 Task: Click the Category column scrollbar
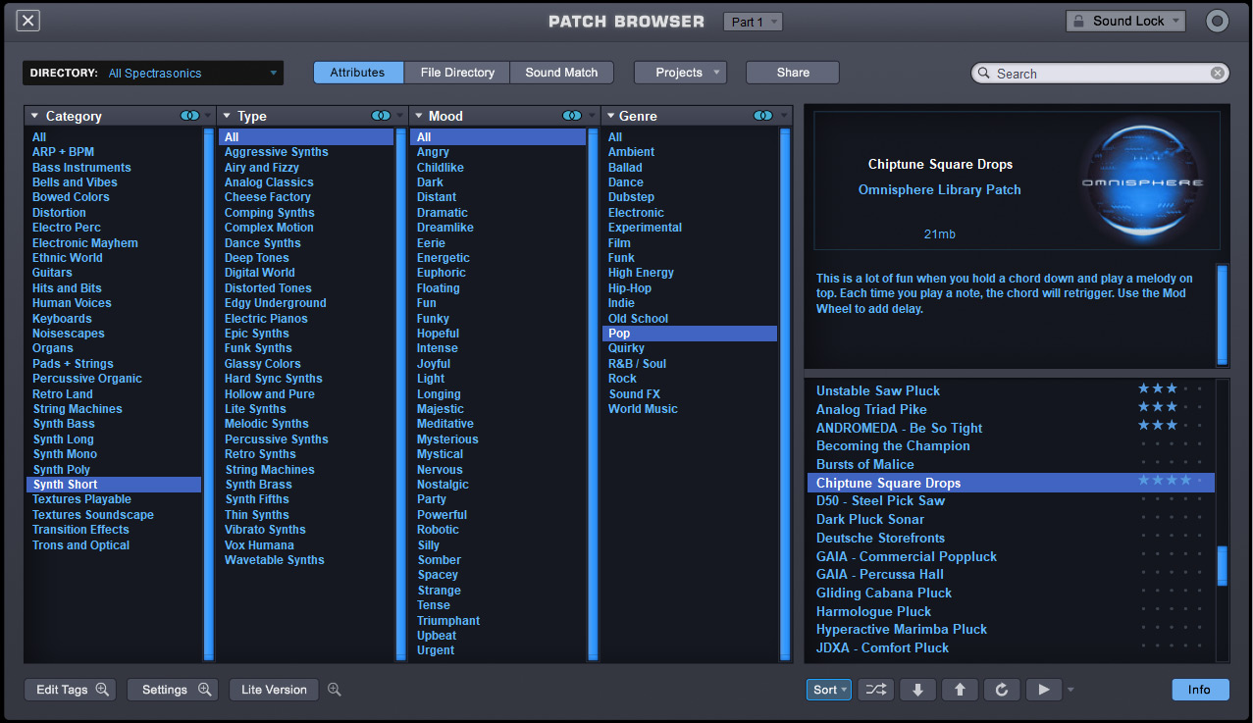click(x=209, y=393)
